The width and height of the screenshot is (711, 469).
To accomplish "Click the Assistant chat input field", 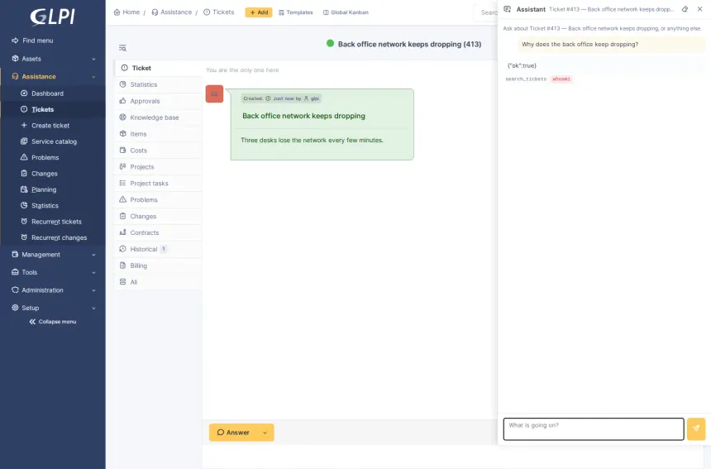I will pos(594,429).
